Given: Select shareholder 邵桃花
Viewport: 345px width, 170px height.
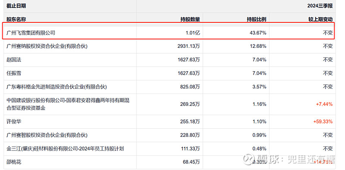Looking at the screenshot, I should [14, 162].
